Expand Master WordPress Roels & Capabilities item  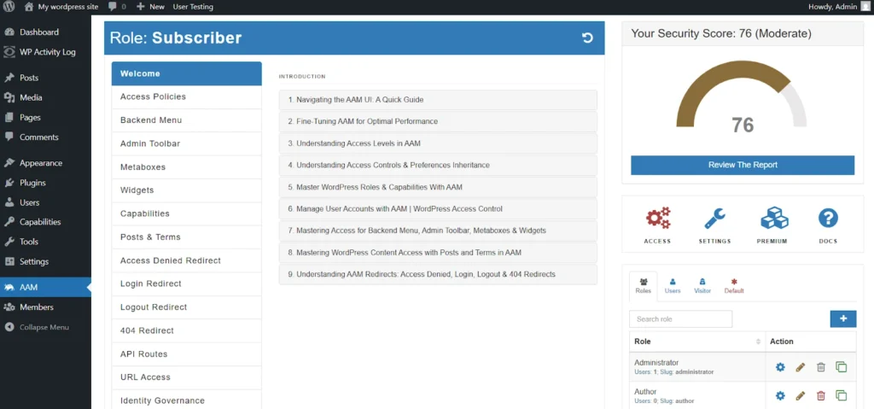tap(438, 187)
